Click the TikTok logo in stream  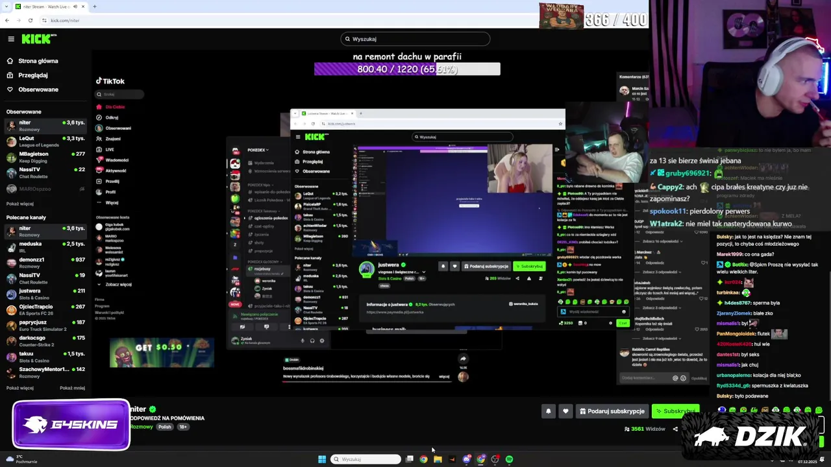tap(110, 81)
